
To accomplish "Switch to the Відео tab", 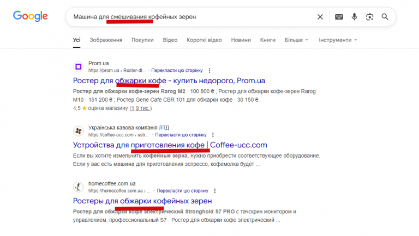I will pos(170,40).
